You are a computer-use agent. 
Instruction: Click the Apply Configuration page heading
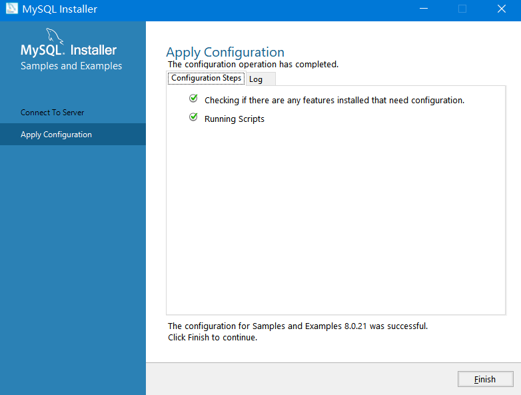point(225,52)
